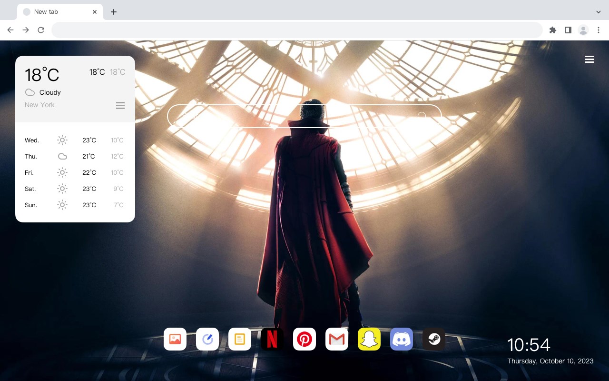609x381 pixels.
Task: Click the New York location label
Action: point(39,105)
